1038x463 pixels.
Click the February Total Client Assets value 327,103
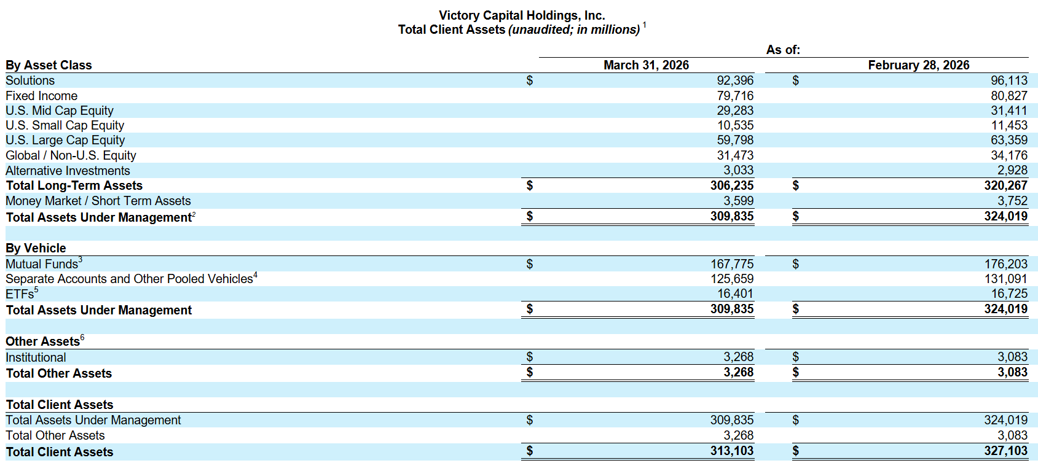click(x=1006, y=451)
